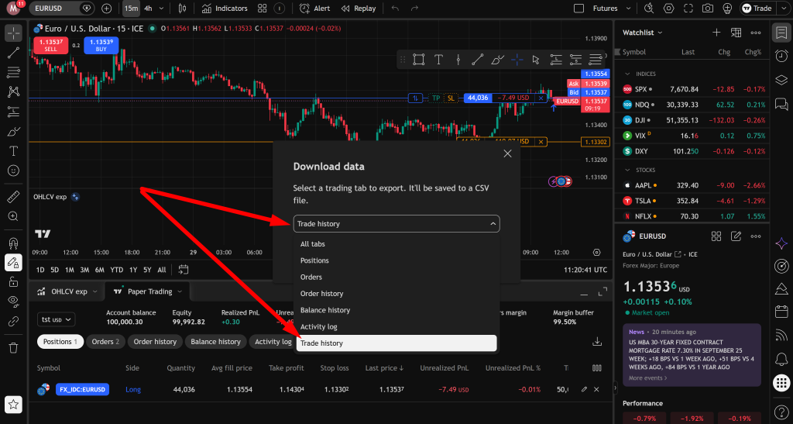The height and width of the screenshot is (424, 793).
Task: Choose Trade history in the export list
Action: pyautogui.click(x=396, y=343)
